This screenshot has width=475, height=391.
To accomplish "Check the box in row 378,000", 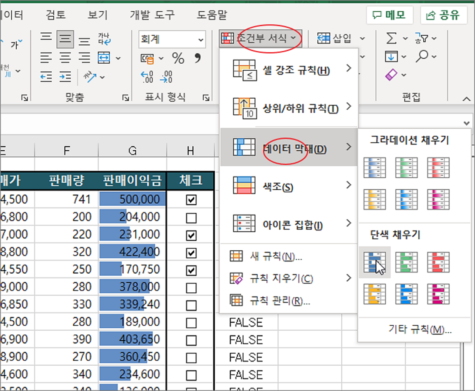I will (191, 288).
